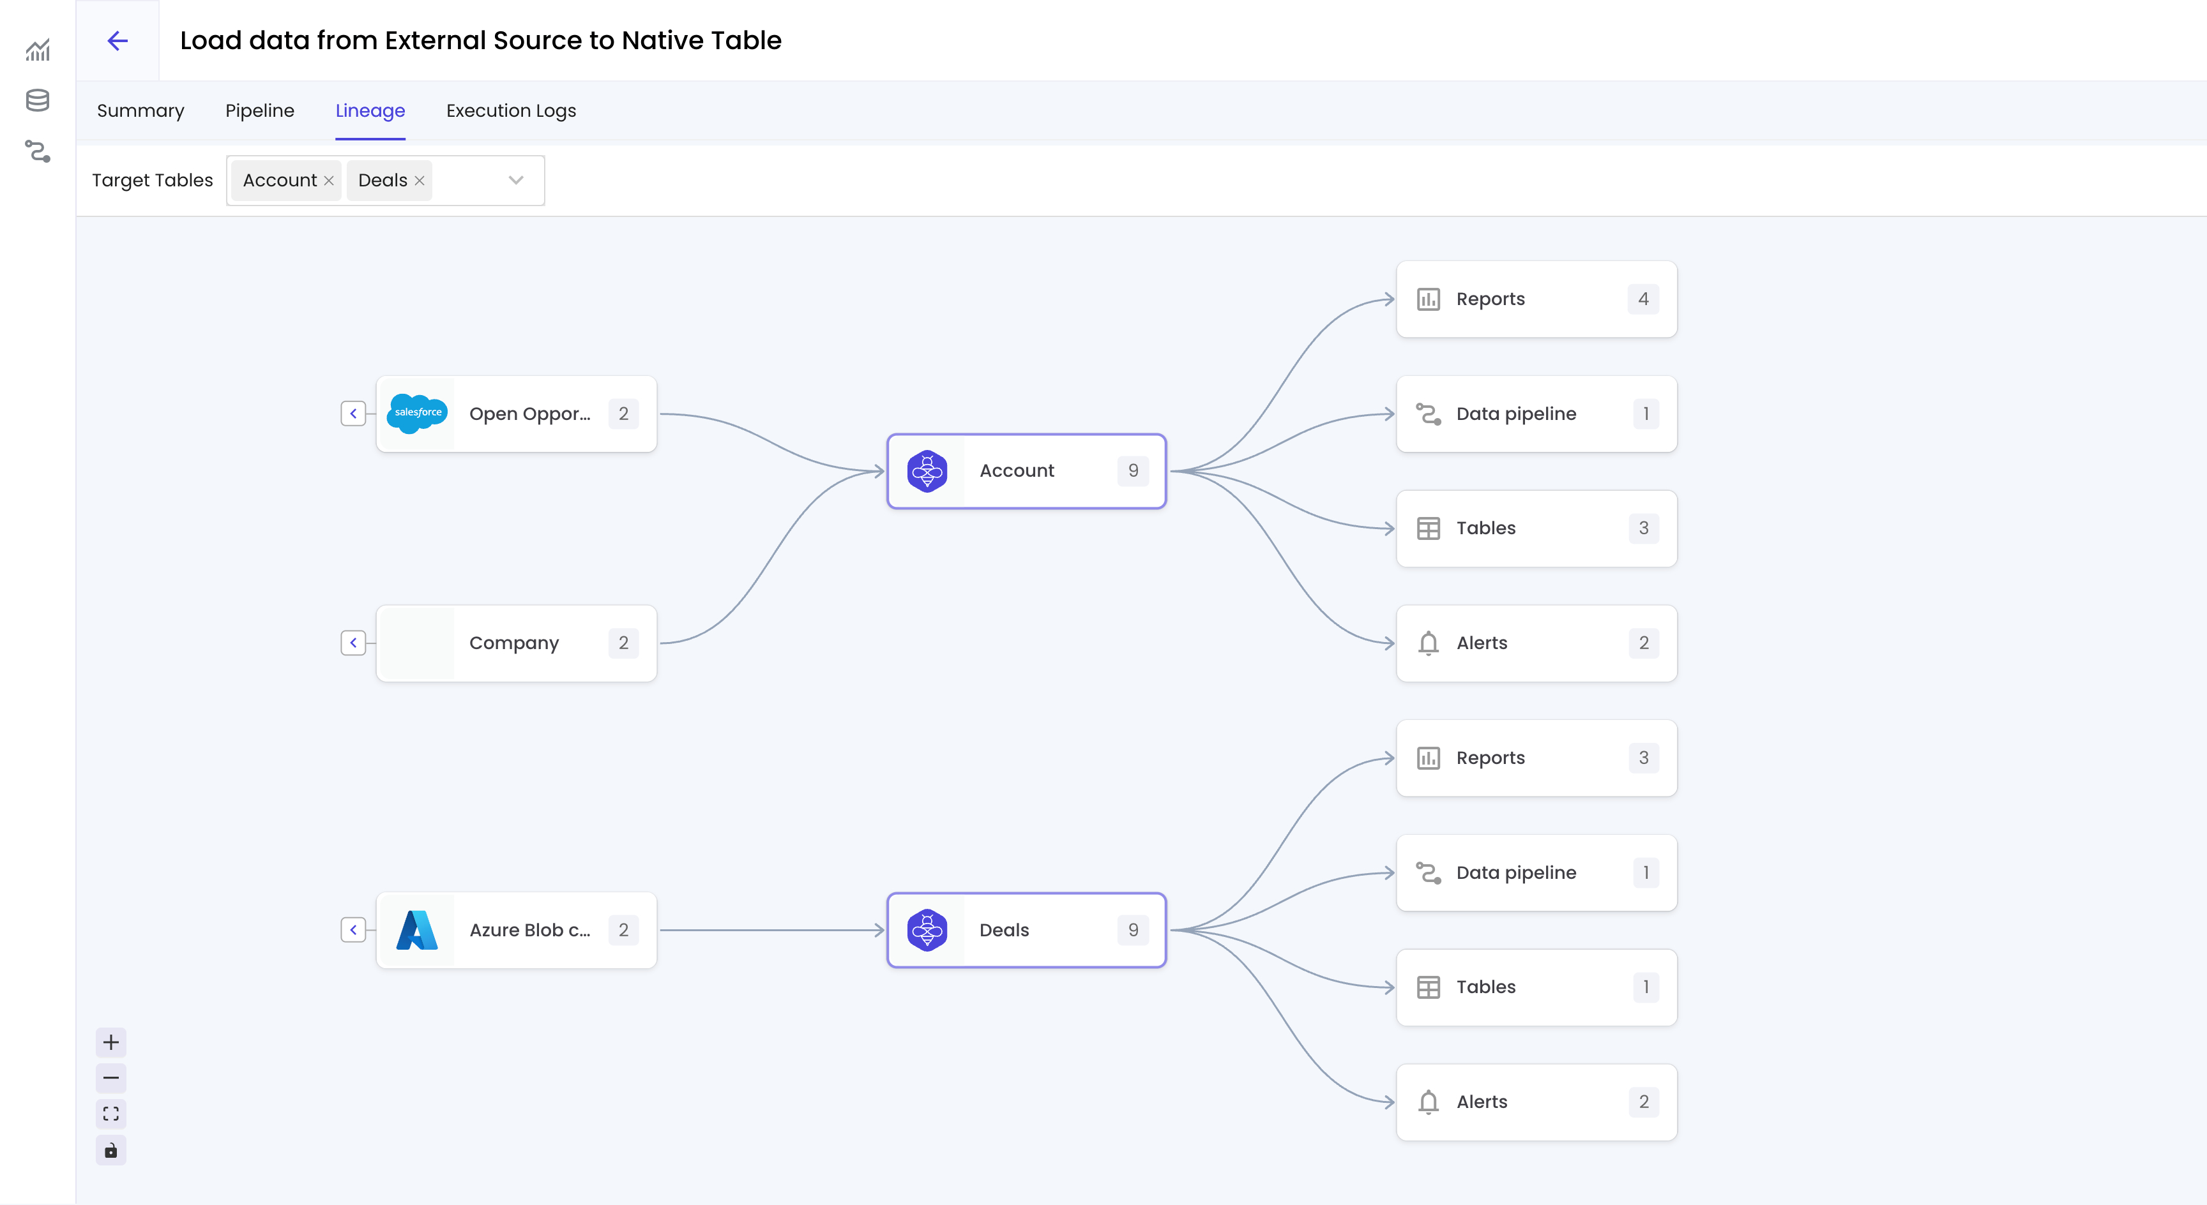Open the Execution Logs tab
Screen dimensions: 2207x1205
coord(511,110)
